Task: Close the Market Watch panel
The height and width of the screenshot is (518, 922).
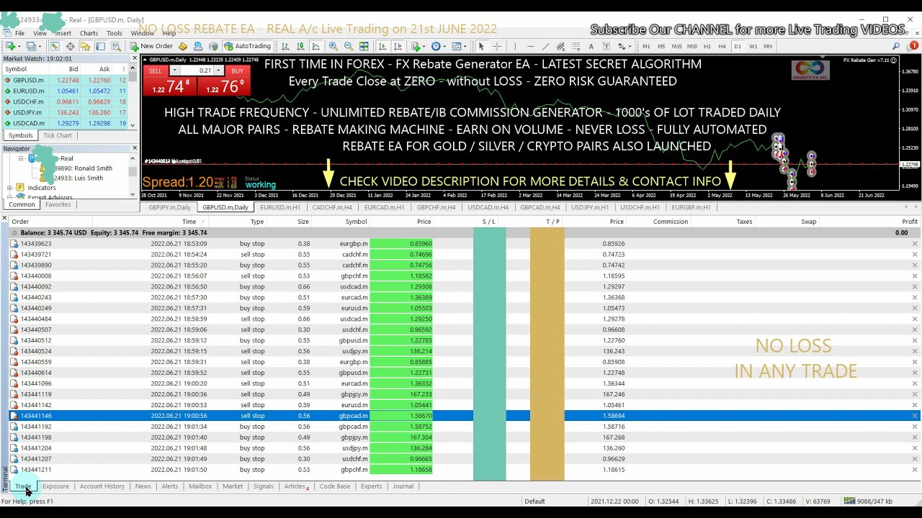Action: tap(134, 58)
